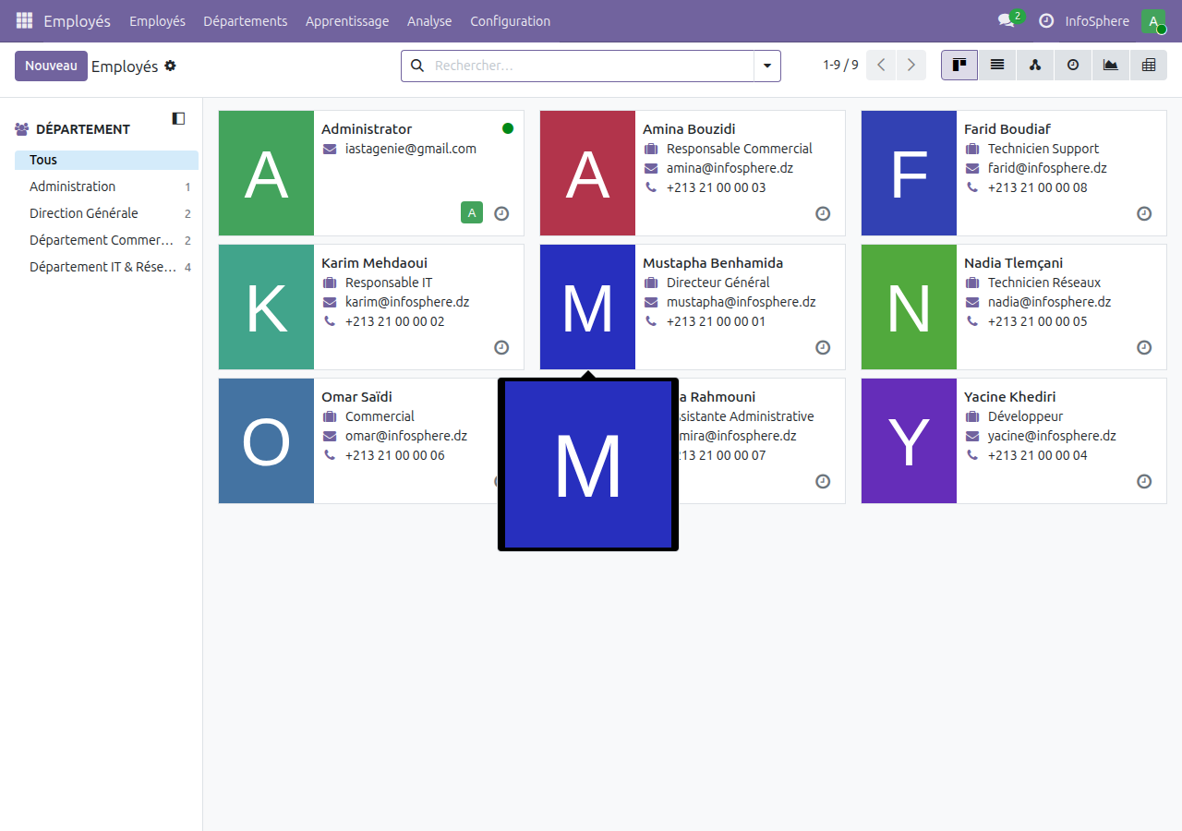Open the activities clock in the top bar

1047,20
